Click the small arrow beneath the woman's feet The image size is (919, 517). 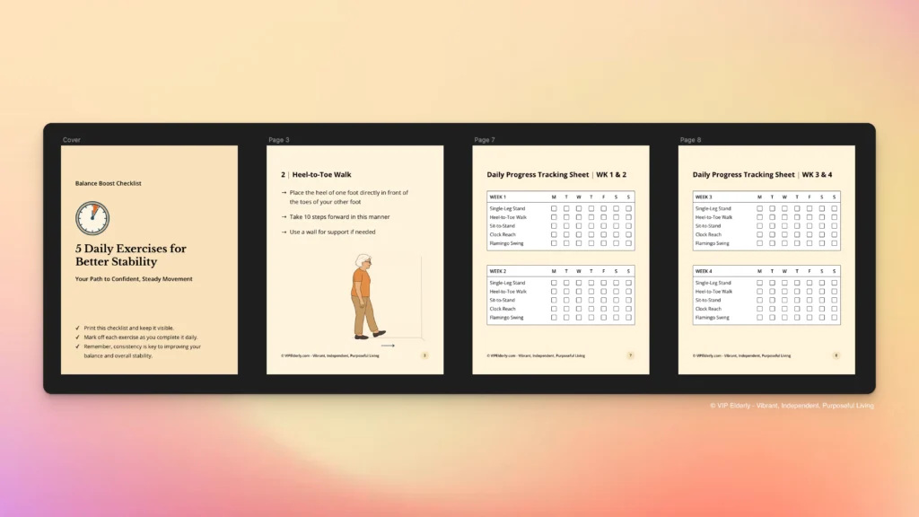[x=387, y=346]
